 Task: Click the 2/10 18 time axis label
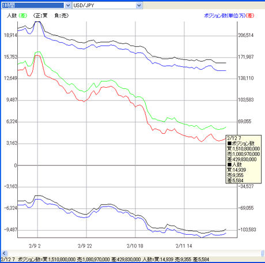tap(135, 246)
